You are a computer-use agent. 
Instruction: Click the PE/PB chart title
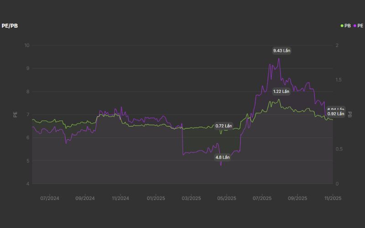[10, 26]
